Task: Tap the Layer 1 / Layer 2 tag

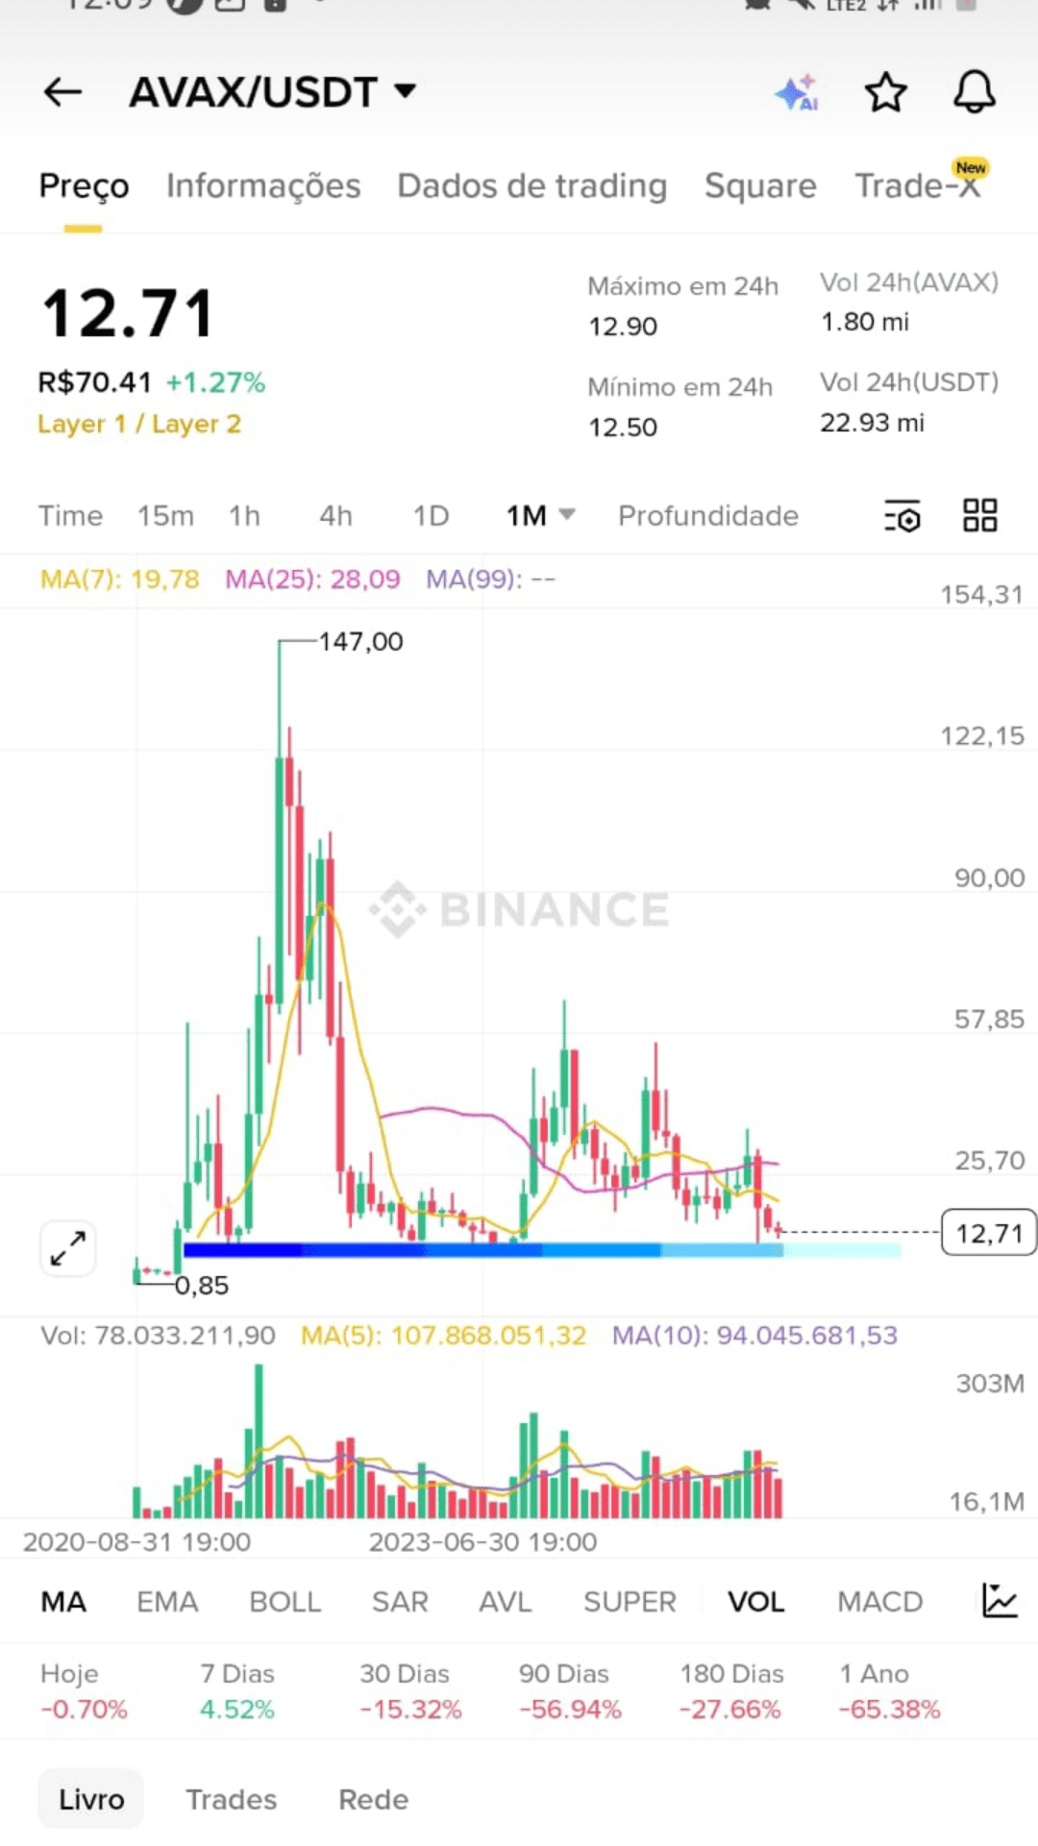Action: [139, 424]
